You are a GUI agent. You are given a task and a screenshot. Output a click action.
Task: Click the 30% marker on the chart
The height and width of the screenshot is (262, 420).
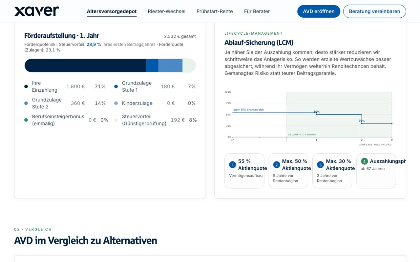(362, 123)
